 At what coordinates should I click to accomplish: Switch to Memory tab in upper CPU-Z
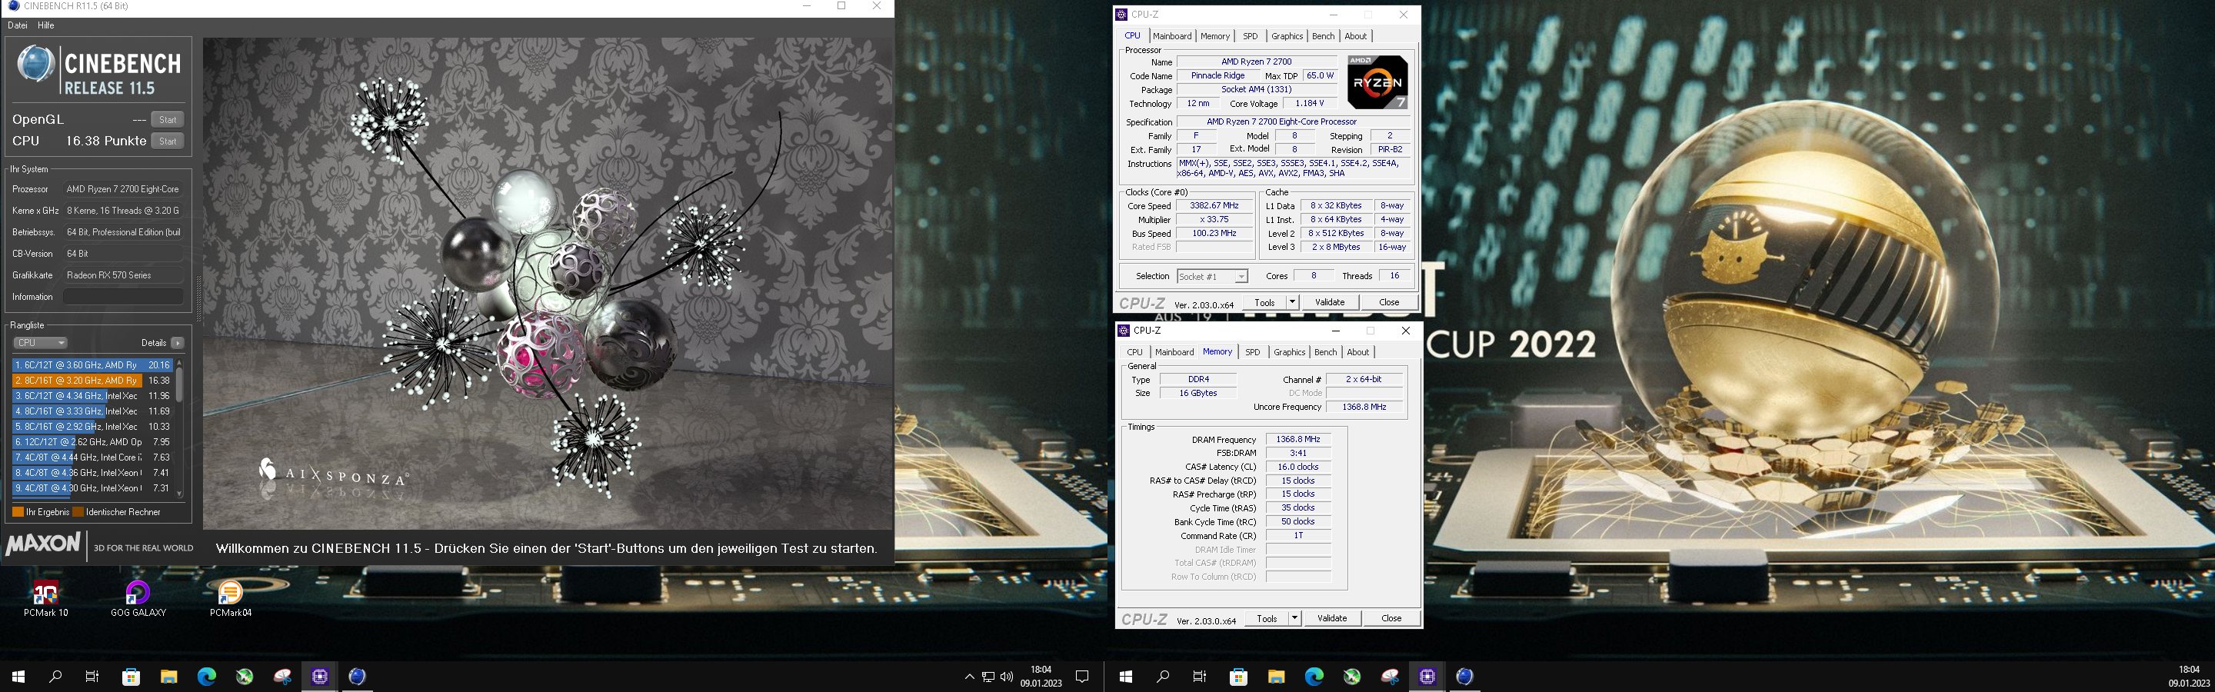point(1215,36)
